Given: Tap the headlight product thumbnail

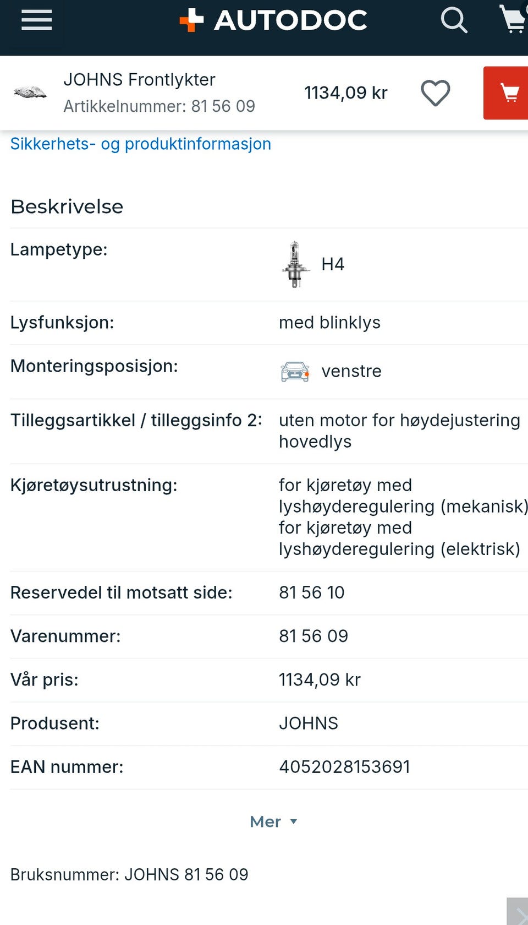Looking at the screenshot, I should 30,92.
